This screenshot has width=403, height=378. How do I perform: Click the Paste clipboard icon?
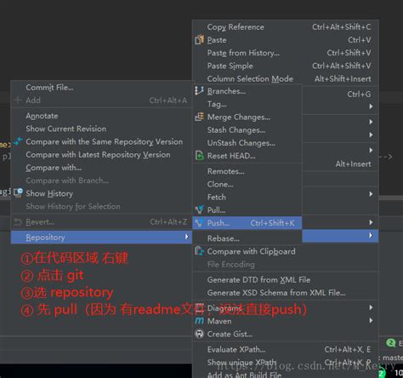[199, 40]
